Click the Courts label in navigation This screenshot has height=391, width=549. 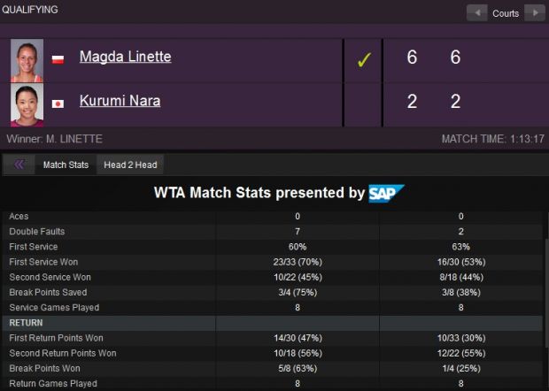point(506,13)
